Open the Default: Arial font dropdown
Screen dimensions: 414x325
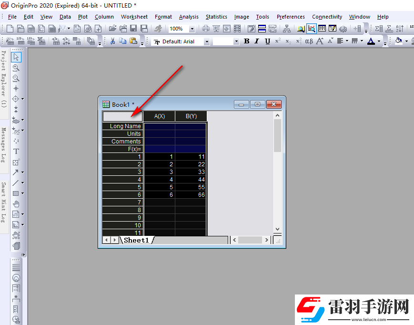pos(207,42)
